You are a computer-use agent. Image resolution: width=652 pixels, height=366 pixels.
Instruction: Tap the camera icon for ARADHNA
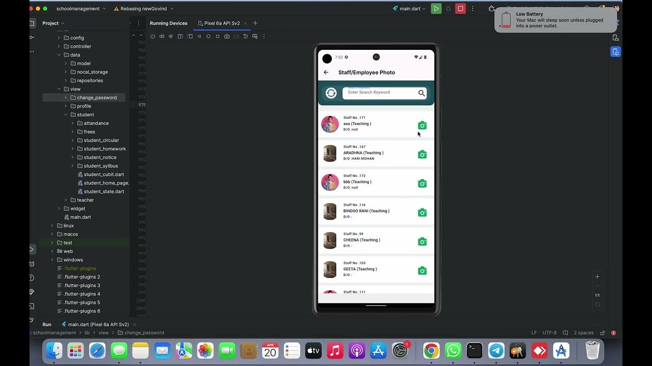(422, 155)
